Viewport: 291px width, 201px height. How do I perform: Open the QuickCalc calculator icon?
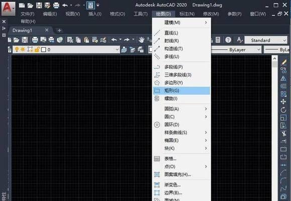click(218, 40)
